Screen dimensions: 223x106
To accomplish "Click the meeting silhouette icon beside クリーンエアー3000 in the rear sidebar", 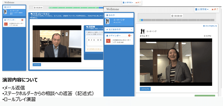I will click(x=5, y=12).
